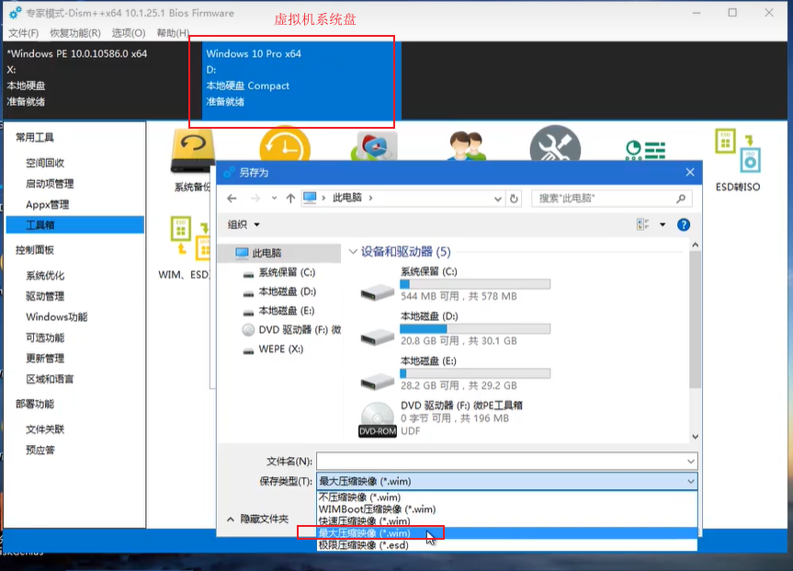
Task: Open the green chart list tool icon
Action: (x=645, y=150)
